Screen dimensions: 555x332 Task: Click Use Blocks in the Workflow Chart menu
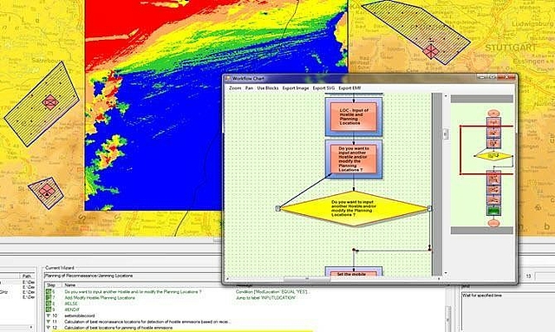click(268, 88)
